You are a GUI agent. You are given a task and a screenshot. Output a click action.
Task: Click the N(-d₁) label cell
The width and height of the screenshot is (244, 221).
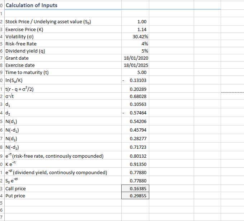point(63,130)
